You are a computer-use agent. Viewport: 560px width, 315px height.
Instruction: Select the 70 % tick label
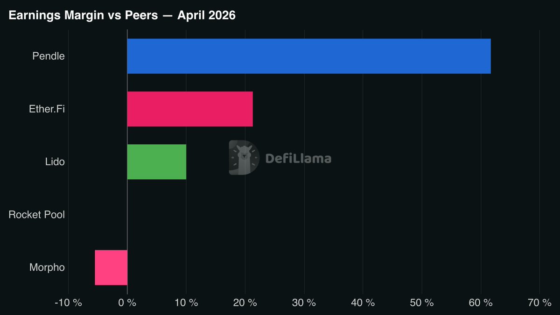[x=539, y=303]
